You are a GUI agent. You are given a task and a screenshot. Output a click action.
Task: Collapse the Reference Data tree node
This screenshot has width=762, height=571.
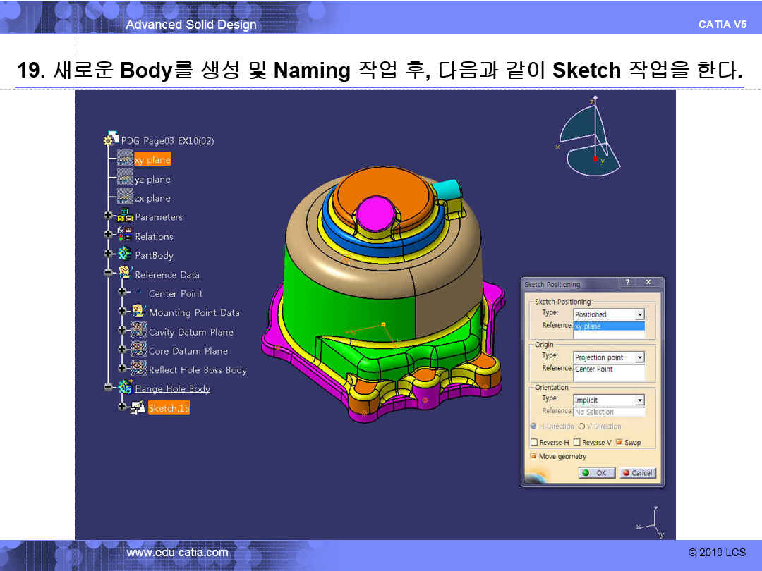tap(109, 274)
